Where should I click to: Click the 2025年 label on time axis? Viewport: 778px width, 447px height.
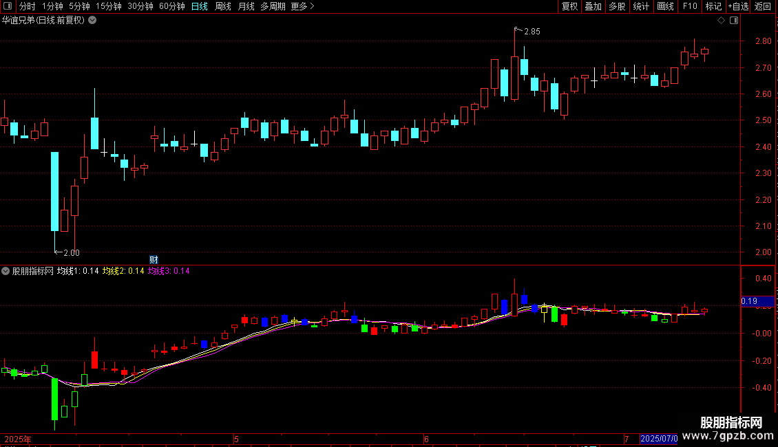tap(18, 439)
